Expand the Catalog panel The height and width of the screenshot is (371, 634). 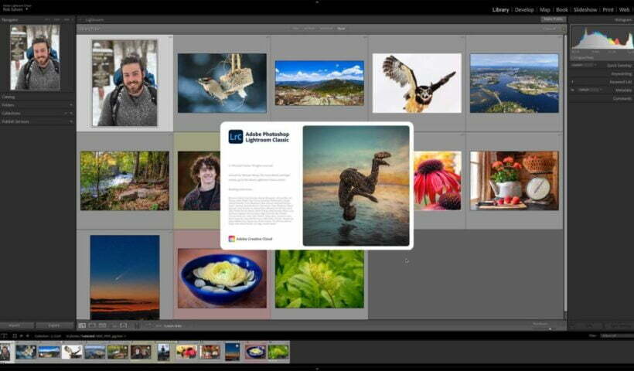click(x=9, y=97)
